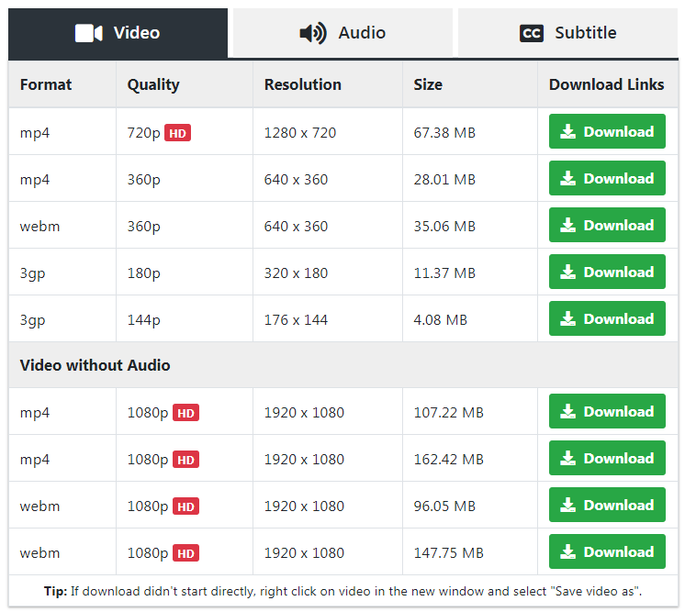The image size is (685, 612).
Task: Click the Video without Audio section heading
Action: [x=95, y=365]
